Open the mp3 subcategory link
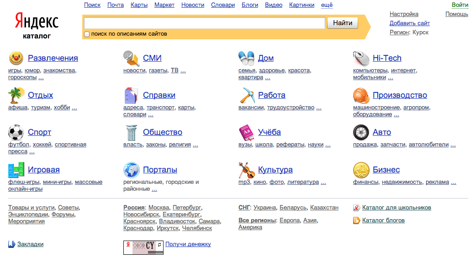476x263 pixels. pyautogui.click(x=244, y=182)
